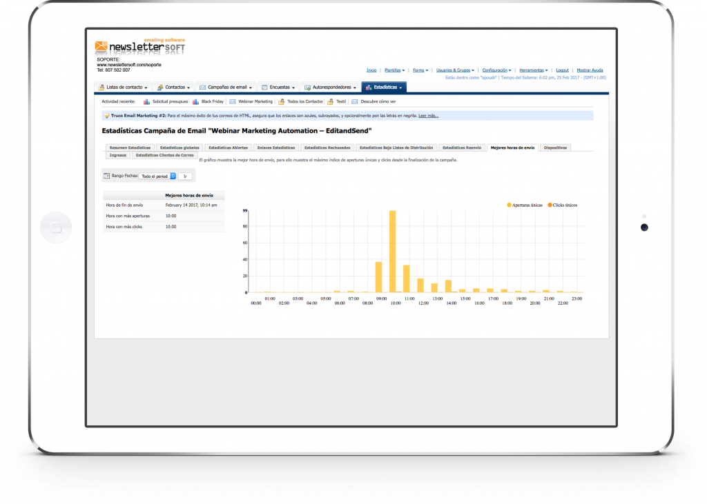Image resolution: width=707 pixels, height=504 pixels.
Task: Click the calendar icon beside Rango Fechas
Action: pyautogui.click(x=106, y=176)
